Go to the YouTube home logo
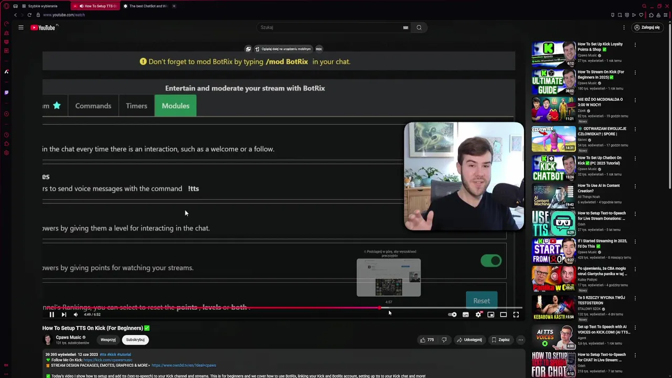Image resolution: width=672 pixels, height=378 pixels. 43,27
